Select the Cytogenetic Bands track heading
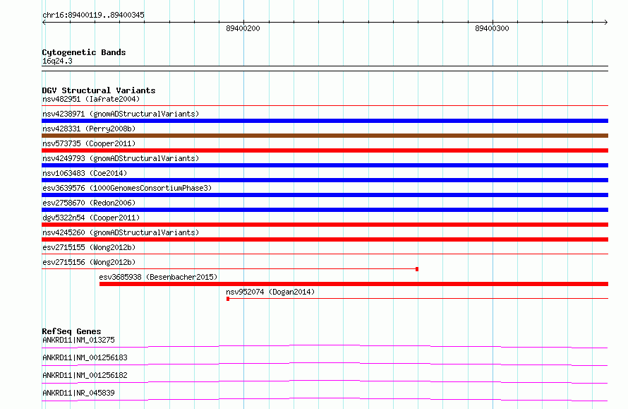 [x=84, y=52]
